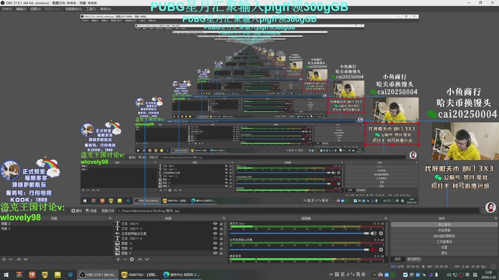The width and height of the screenshot is (499, 280).
Task: Click the microphone icon in system tray
Action: click(436, 274)
